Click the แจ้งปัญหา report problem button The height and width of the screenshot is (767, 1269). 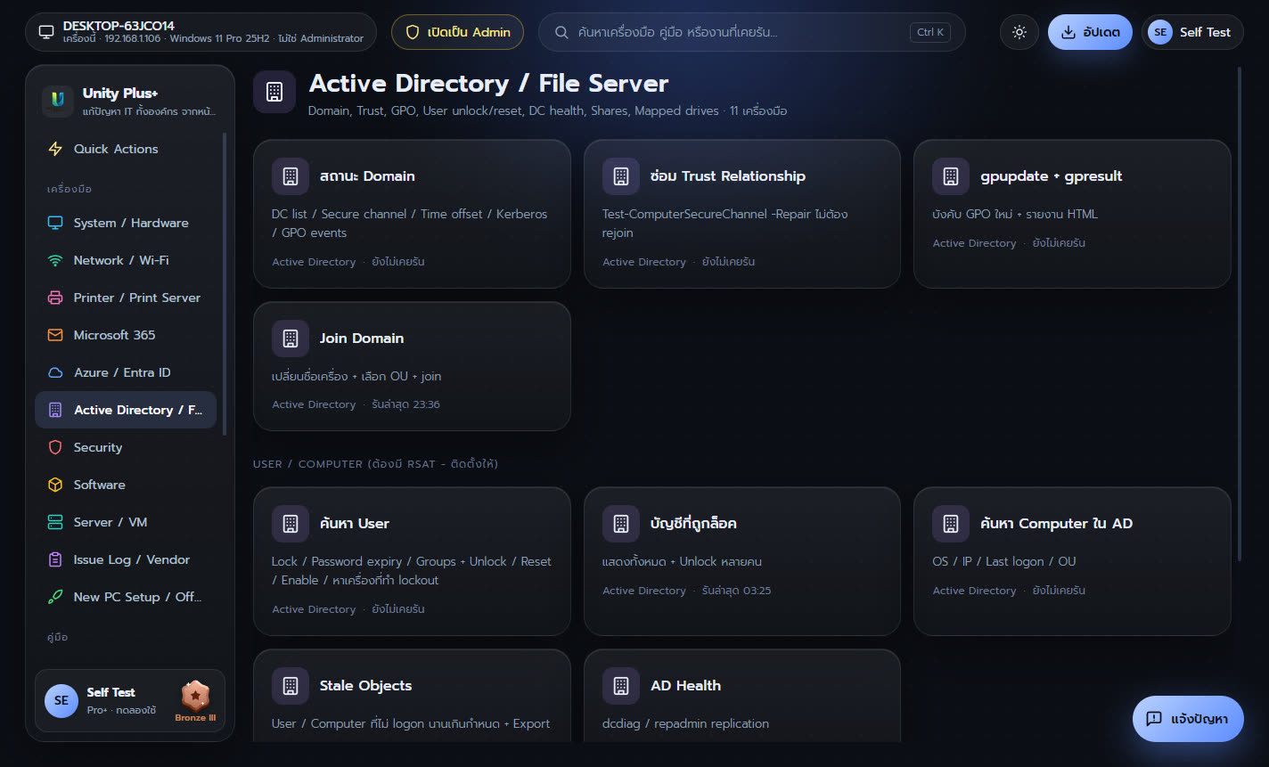tap(1188, 719)
